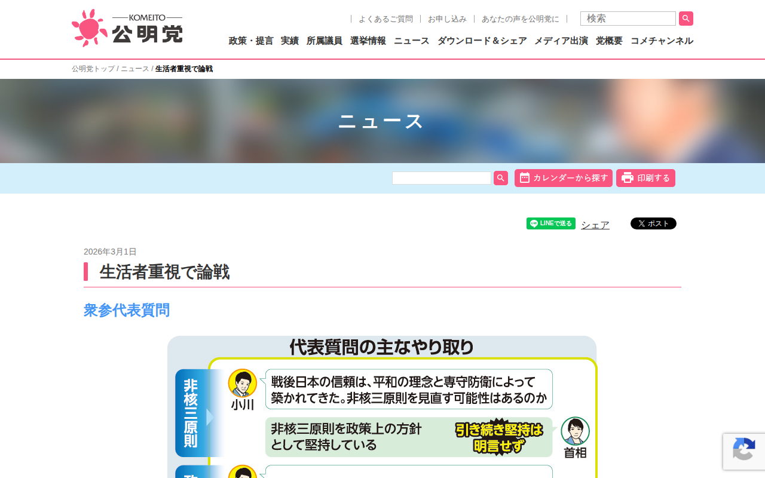The height and width of the screenshot is (478, 765).
Task: Open the 選挙情報 menu item
Action: [368, 41]
